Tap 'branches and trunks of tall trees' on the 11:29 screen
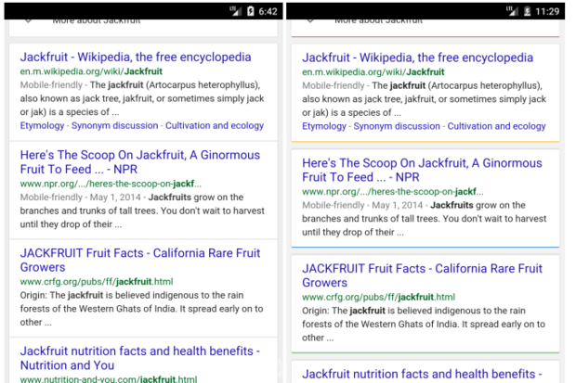Image resolution: width=576 pixels, height=383 pixels. coord(371,219)
